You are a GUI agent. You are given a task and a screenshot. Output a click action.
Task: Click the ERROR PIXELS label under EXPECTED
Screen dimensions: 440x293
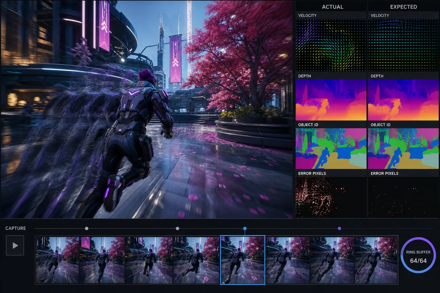pyautogui.click(x=384, y=173)
